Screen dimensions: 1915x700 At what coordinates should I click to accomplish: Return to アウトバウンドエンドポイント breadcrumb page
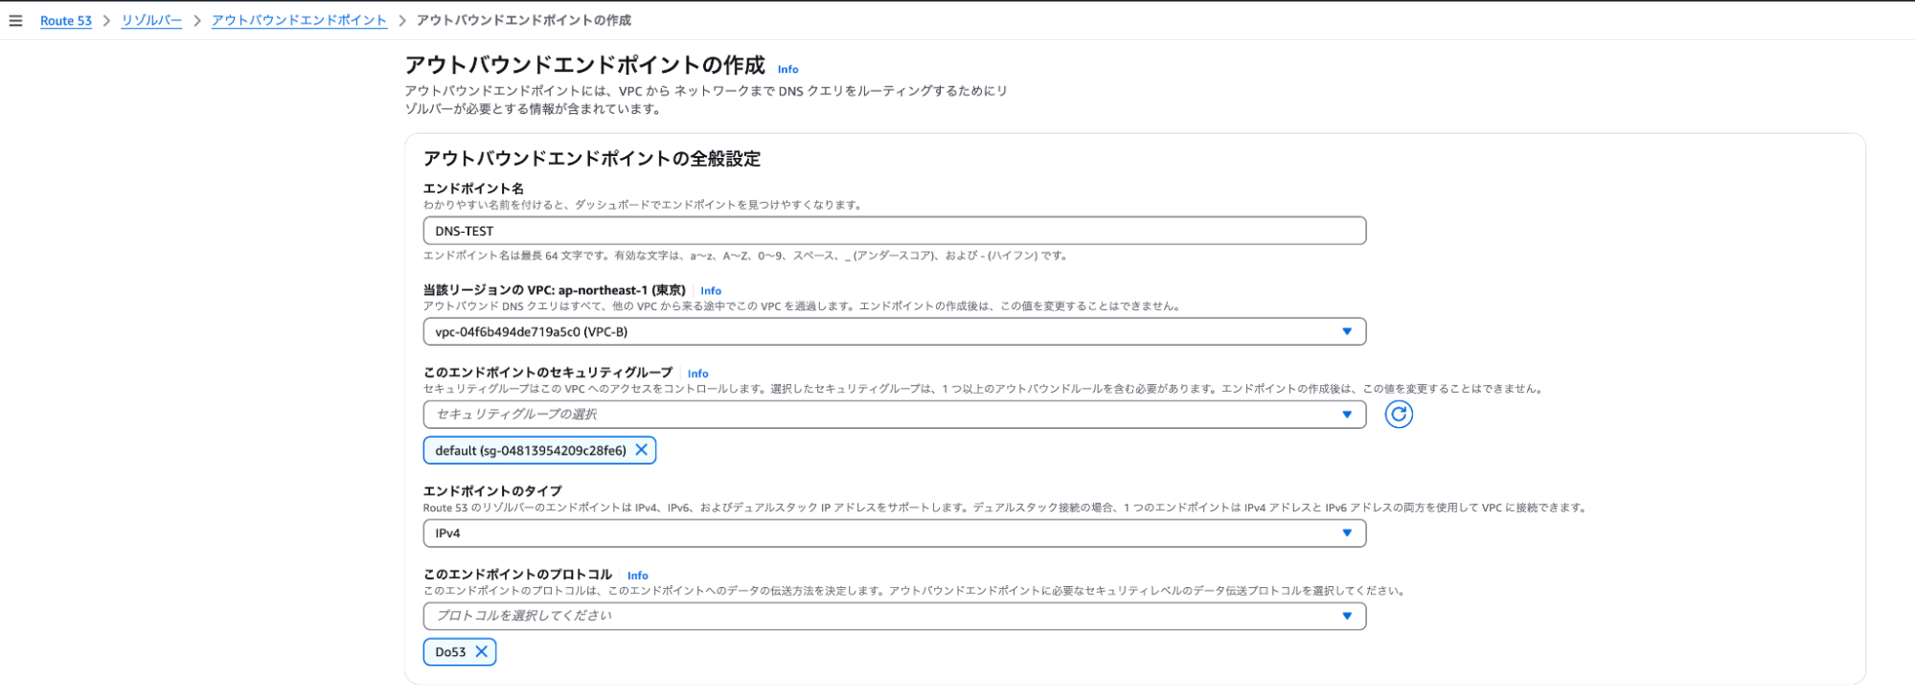tap(299, 20)
